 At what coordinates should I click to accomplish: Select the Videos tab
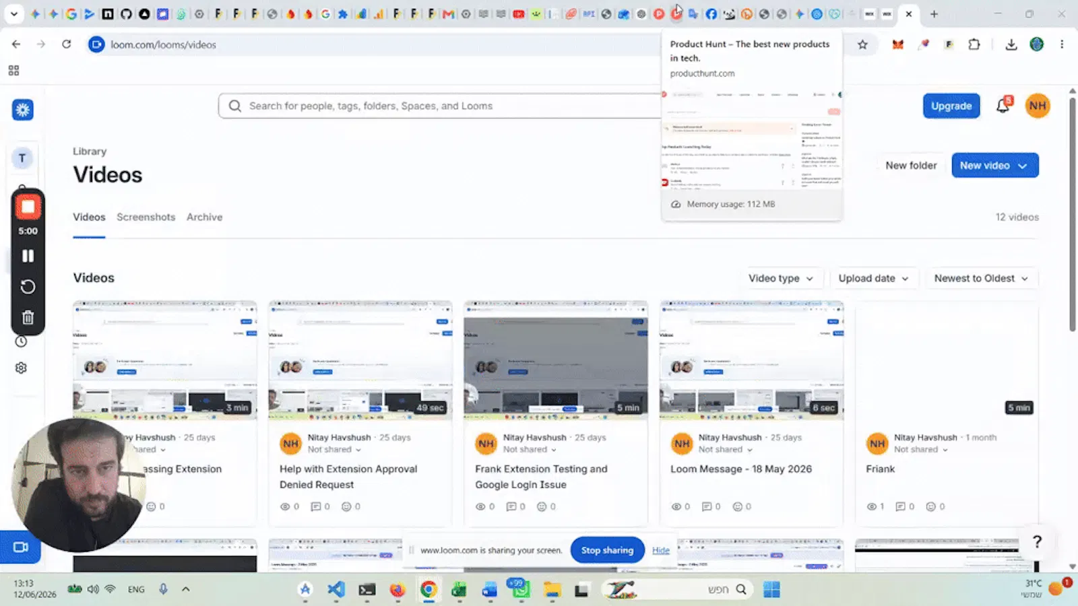[89, 217]
